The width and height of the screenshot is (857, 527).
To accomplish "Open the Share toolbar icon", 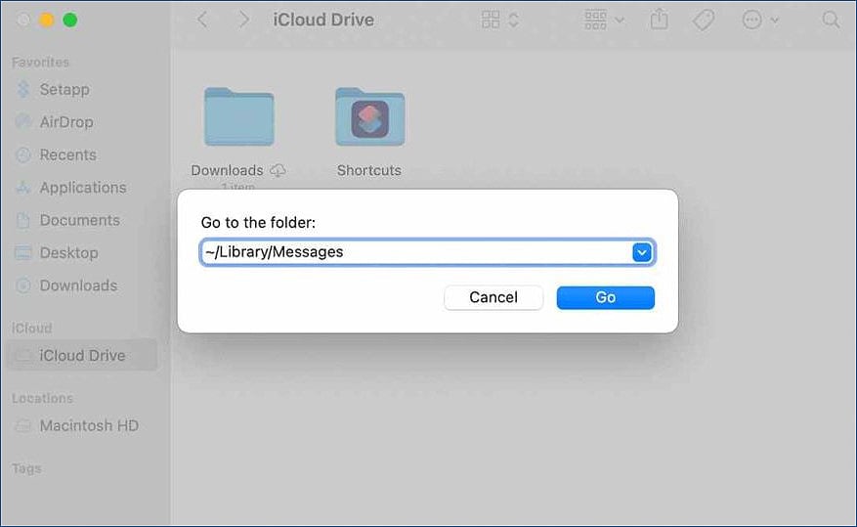I will click(660, 20).
